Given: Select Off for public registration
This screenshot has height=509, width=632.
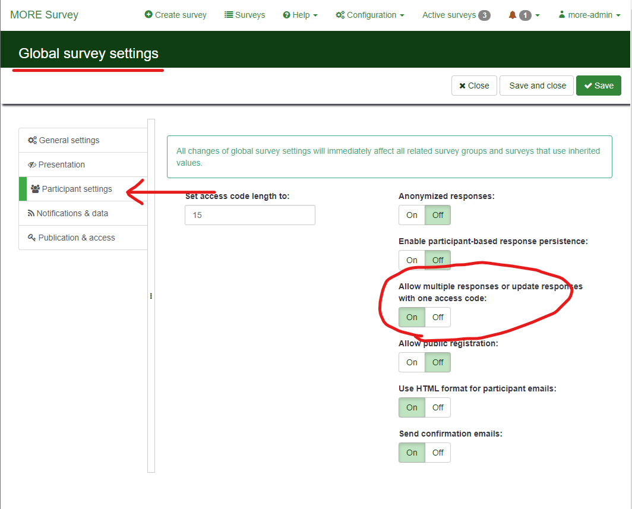Looking at the screenshot, I should pos(438,362).
